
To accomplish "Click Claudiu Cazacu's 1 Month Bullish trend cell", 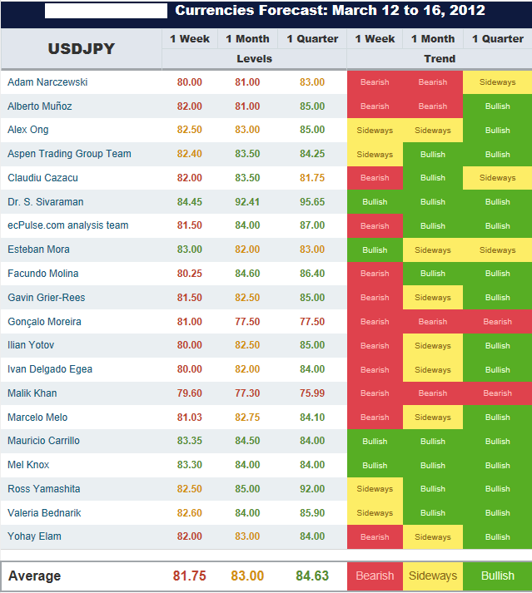I will (433, 178).
